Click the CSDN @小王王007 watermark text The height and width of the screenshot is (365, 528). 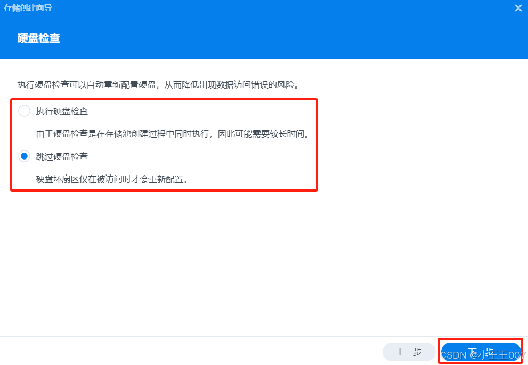click(483, 355)
